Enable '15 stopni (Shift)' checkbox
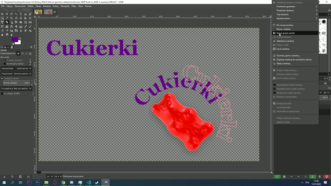This screenshot has height=186, width=331. tap(2, 94)
